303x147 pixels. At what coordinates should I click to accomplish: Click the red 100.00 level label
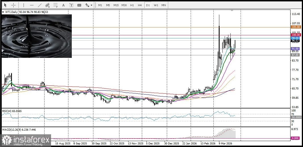pyautogui.click(x=296, y=35)
